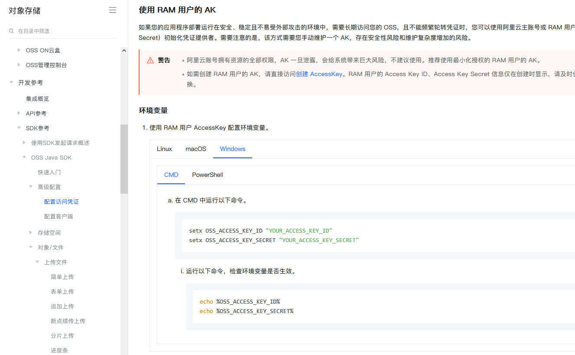The height and width of the screenshot is (355, 575).
Task: Select the Windows tab
Action: 233,149
